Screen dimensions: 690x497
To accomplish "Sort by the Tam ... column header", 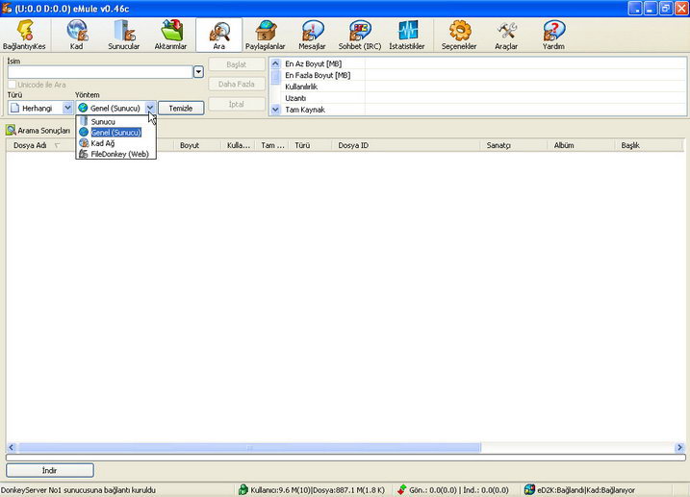I will click(x=272, y=145).
